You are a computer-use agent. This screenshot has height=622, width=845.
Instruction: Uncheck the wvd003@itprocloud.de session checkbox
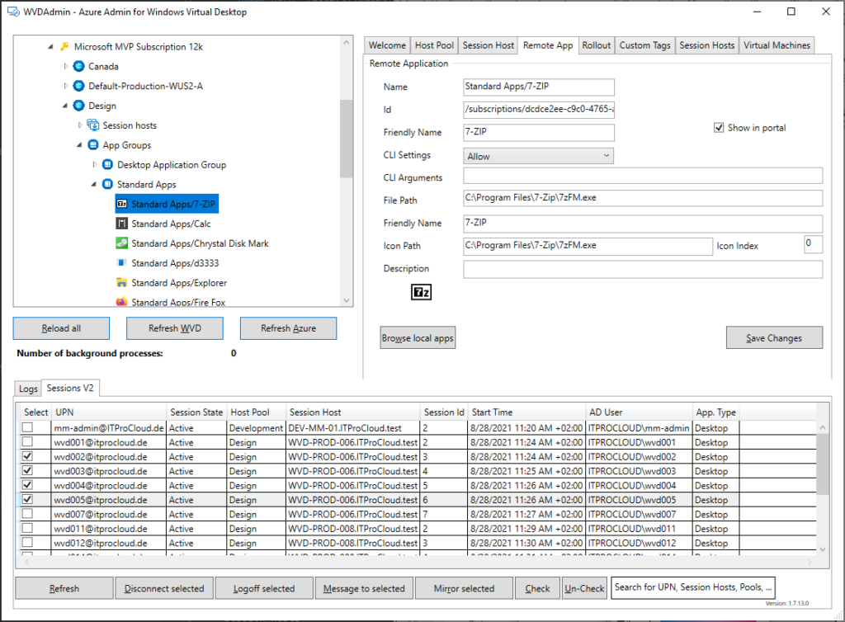28,471
